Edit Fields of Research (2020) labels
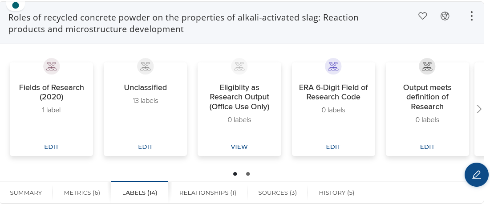This screenshot has height=205, width=490. 52,147
